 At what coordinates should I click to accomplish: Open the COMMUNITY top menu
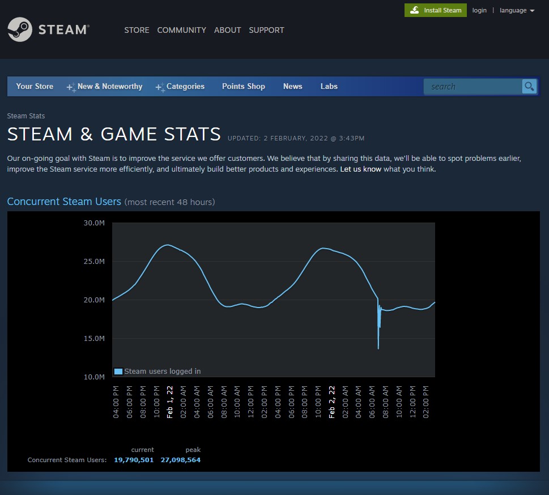(x=181, y=30)
